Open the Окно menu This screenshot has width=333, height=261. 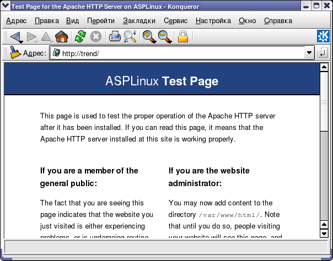248,21
